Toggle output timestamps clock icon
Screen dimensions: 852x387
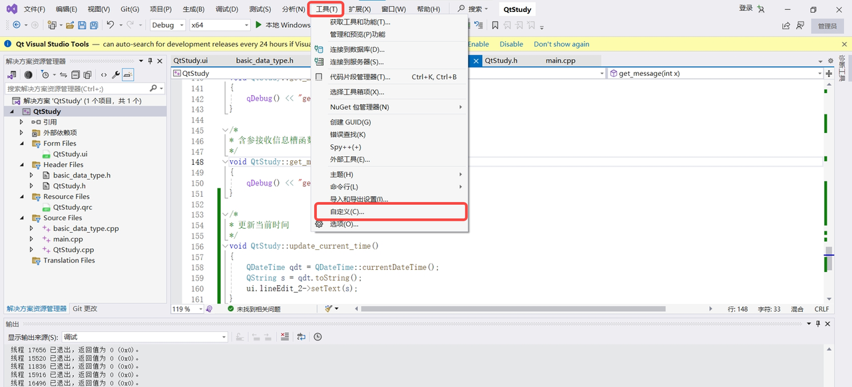(x=318, y=337)
